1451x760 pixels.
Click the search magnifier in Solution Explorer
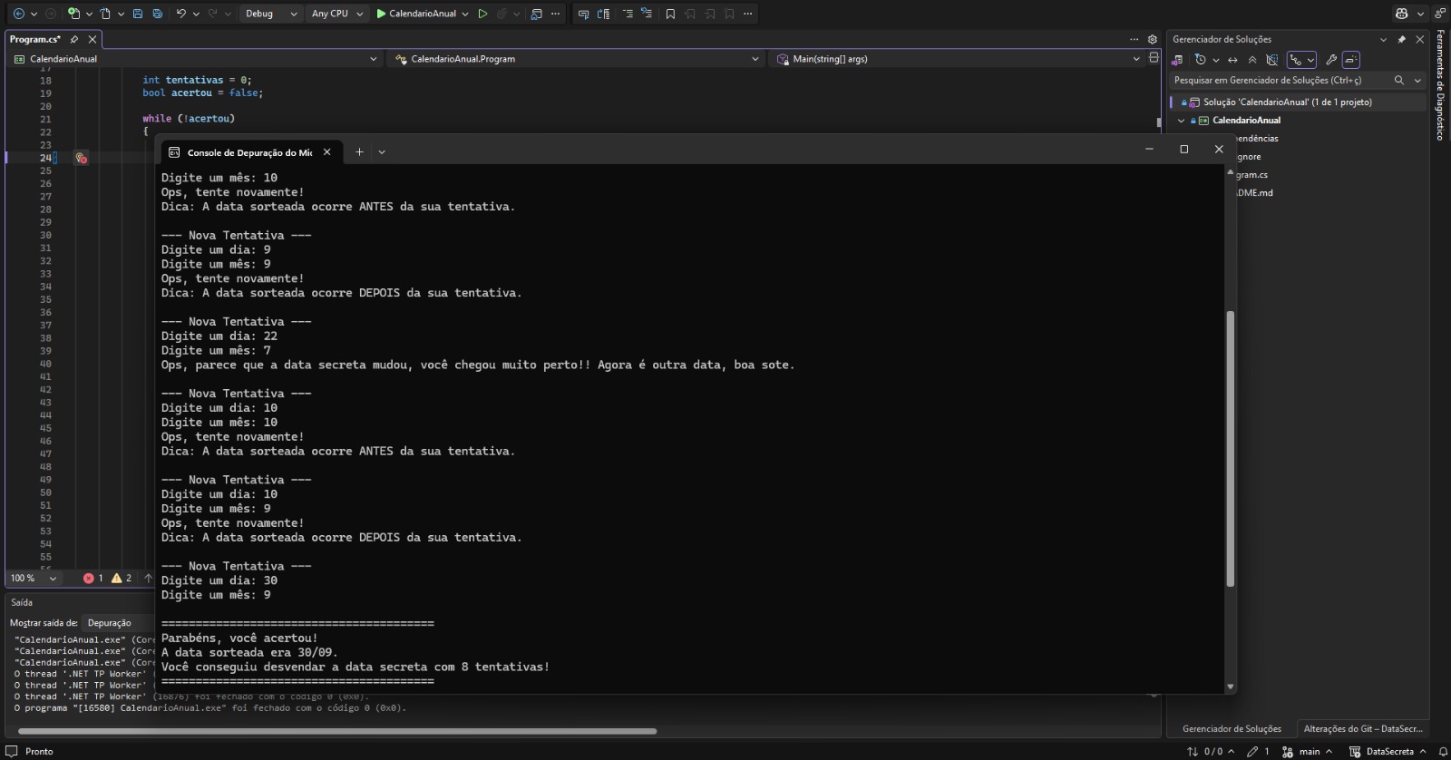pyautogui.click(x=1399, y=80)
